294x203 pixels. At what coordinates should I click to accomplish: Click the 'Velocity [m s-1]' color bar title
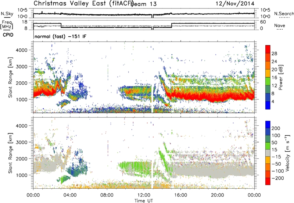[x=287, y=153]
